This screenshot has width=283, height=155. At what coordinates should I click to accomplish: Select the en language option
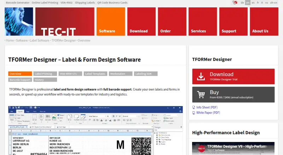point(248,2)
